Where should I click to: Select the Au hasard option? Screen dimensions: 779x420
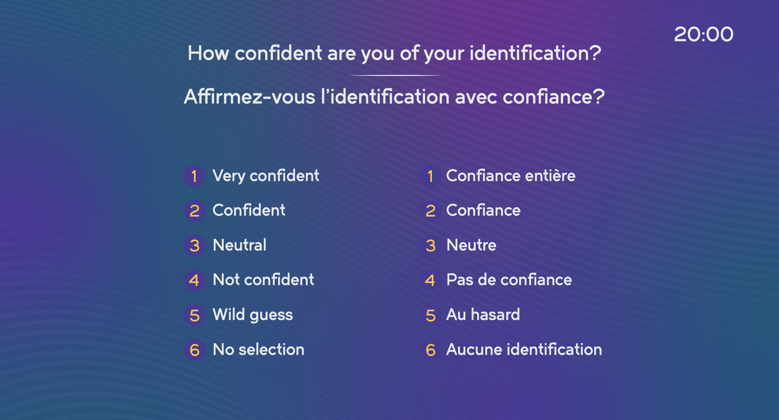(x=483, y=314)
